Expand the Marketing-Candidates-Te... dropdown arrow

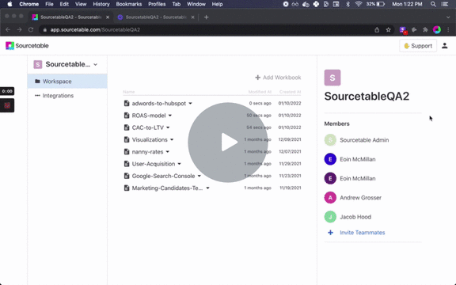(x=207, y=188)
